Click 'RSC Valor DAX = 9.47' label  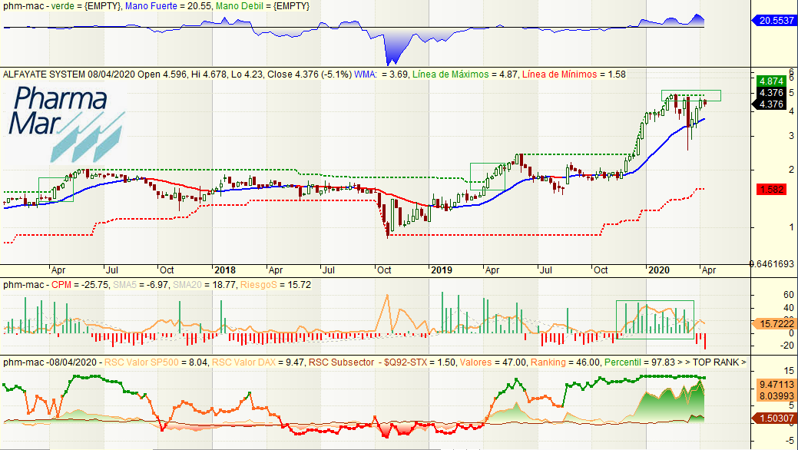tap(258, 362)
